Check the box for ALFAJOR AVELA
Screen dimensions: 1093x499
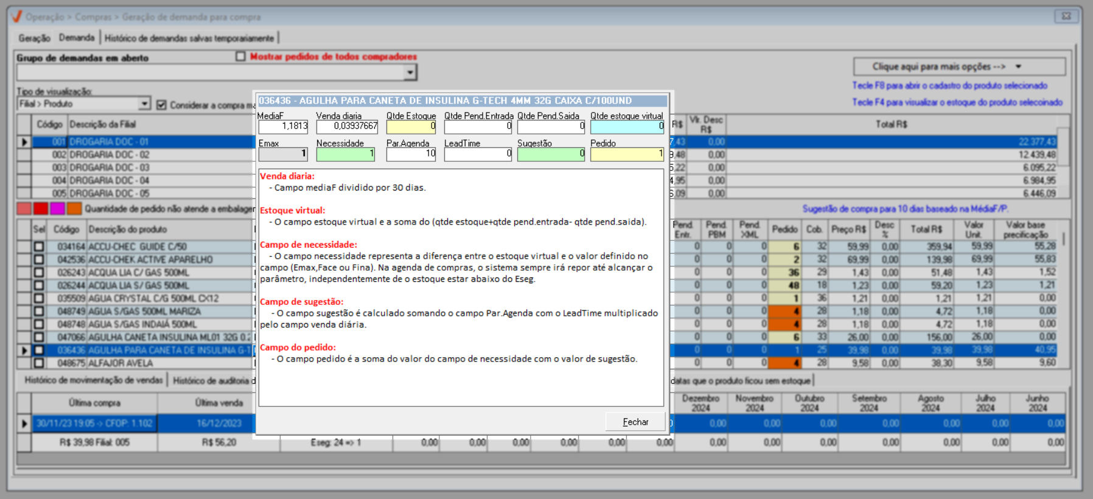click(39, 363)
